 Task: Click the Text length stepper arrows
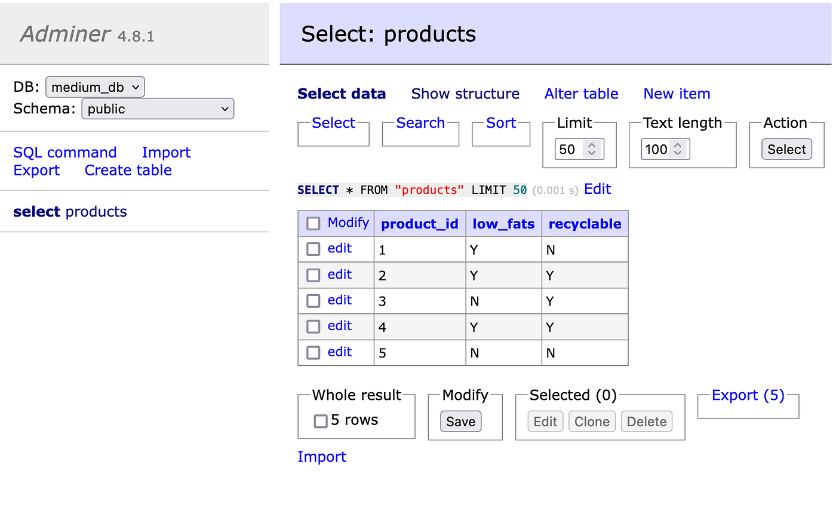(678, 149)
